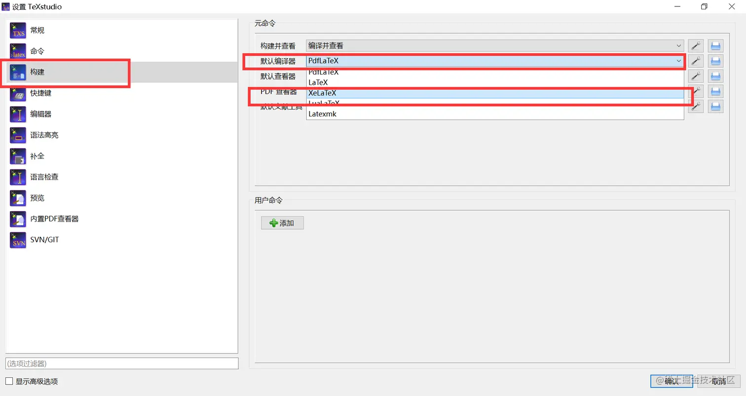Enable the 显示高级选项 checkbox

point(9,381)
